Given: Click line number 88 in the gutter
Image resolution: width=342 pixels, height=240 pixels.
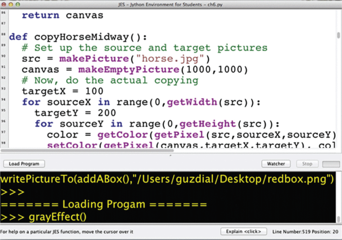Looking at the screenshot, I should (3, 35).
